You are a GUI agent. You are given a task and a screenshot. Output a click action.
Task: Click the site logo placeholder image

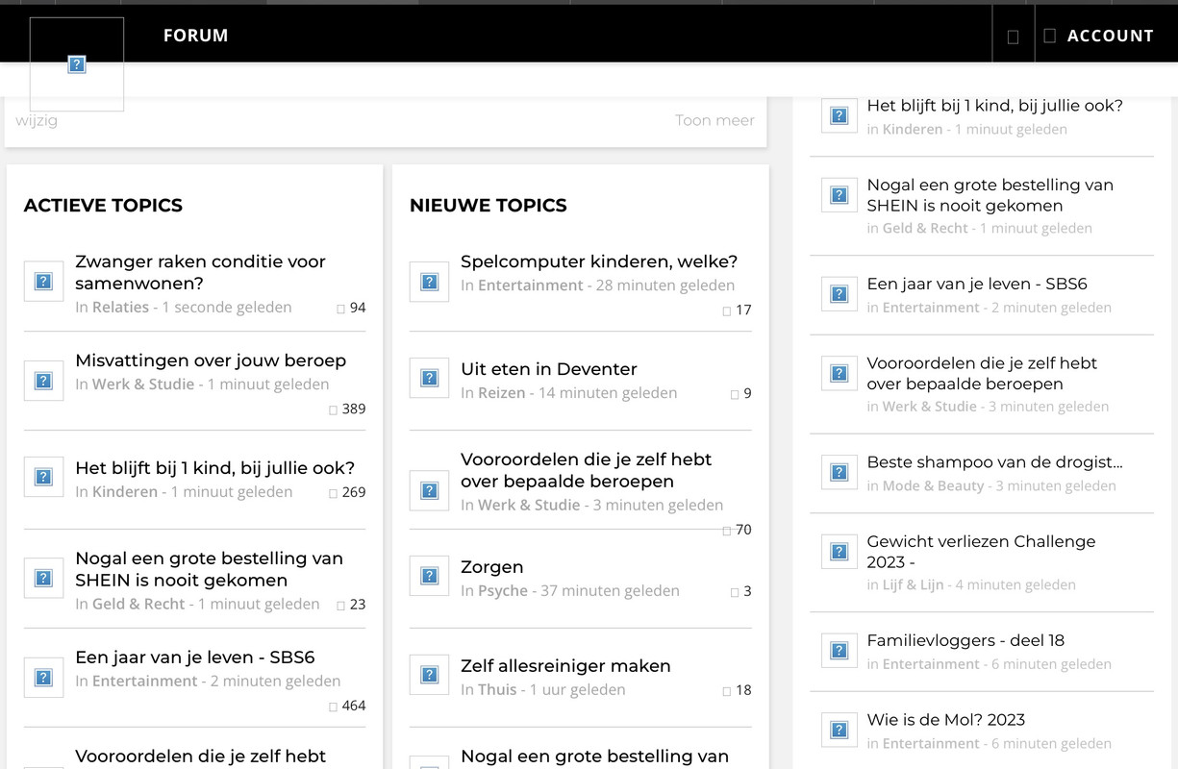77,64
